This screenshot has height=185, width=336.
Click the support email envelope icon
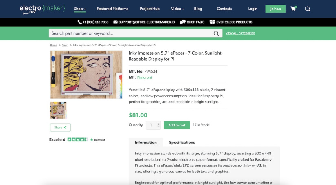coord(116,22)
